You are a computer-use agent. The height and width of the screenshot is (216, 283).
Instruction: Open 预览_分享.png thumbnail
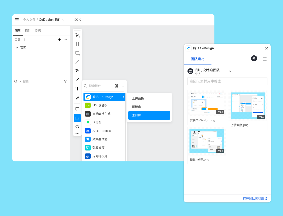(207, 141)
